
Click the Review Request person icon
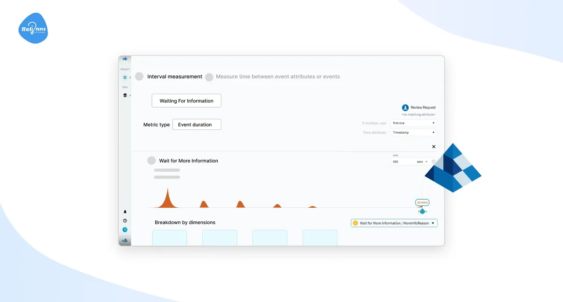tap(405, 108)
